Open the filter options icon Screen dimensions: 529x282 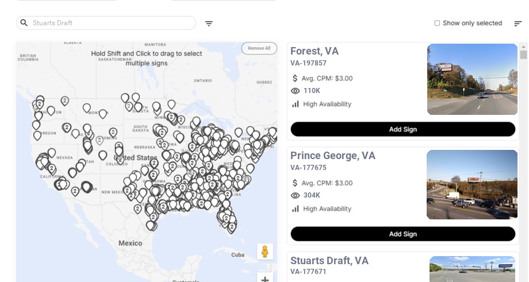pos(209,24)
